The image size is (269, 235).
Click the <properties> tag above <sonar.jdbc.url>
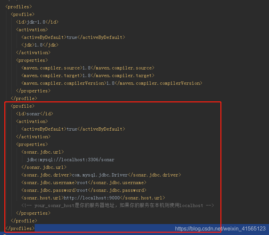pyautogui.click(x=32, y=144)
